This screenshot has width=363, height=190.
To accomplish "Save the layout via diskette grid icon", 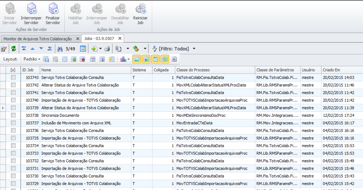I will pos(46,59).
